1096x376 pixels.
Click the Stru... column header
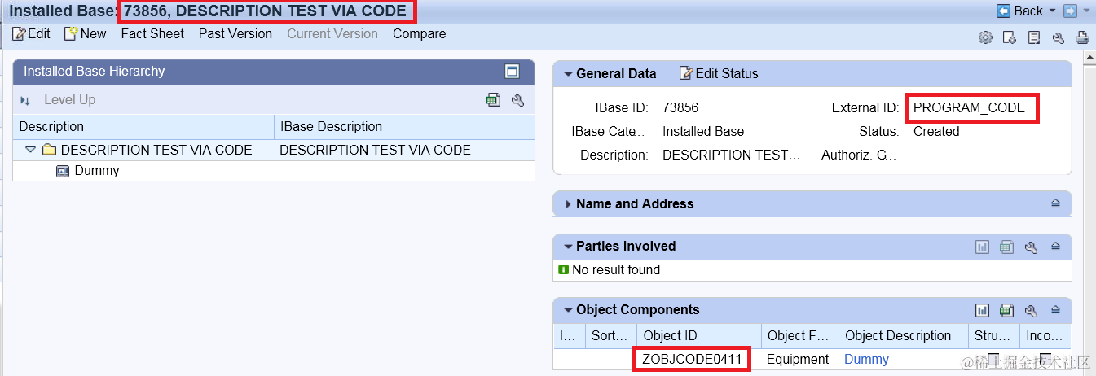point(993,336)
